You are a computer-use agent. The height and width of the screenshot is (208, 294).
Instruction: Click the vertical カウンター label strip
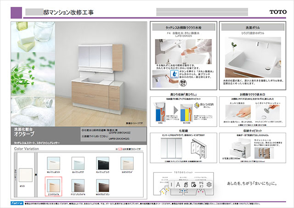[16, 175]
